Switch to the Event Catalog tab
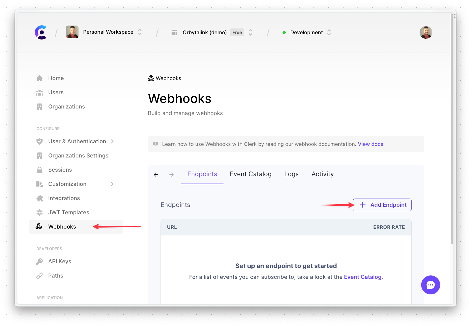 coord(250,174)
